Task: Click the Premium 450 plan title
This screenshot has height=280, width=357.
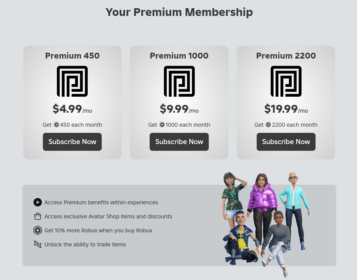Action: click(72, 56)
